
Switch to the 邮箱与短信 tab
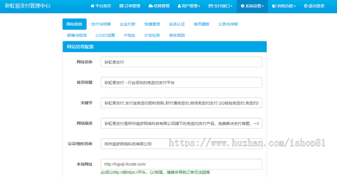[x=77, y=35]
